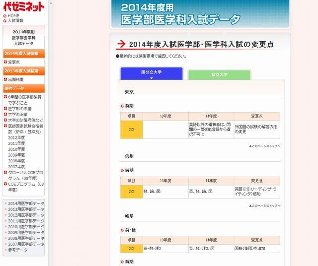This screenshot has height=266, width=318.
Task: Open the 大学の沿革 link
Action: pos(18,115)
